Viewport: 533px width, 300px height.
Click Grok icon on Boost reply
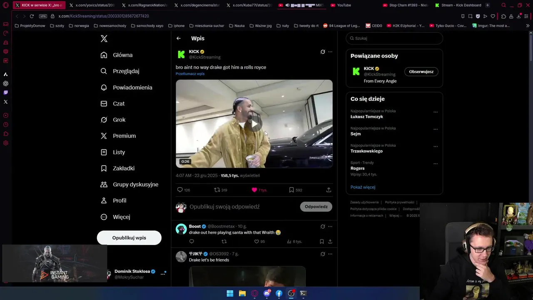[323, 227]
